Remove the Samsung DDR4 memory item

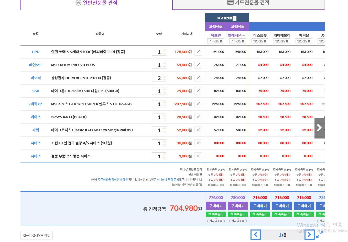tap(198, 78)
